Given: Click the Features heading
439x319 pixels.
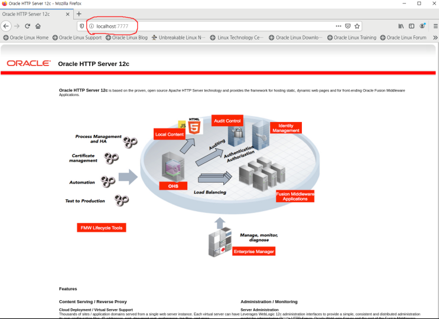Looking at the screenshot, I should click(x=68, y=289).
